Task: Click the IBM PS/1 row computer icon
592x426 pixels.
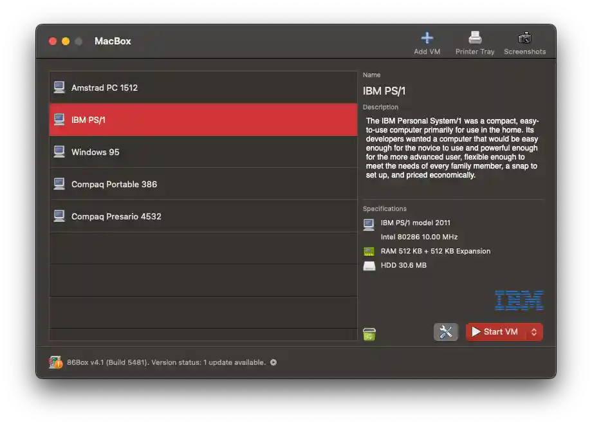Action: pyautogui.click(x=59, y=120)
